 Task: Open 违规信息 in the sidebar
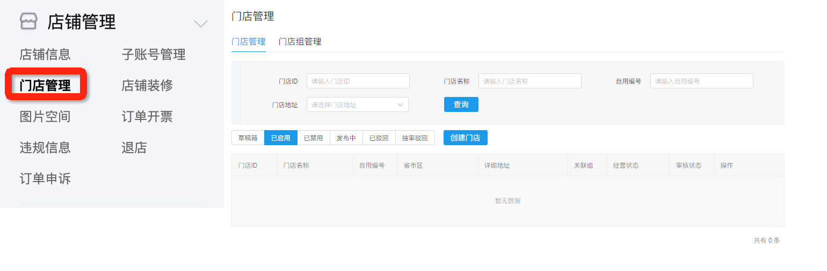click(x=45, y=147)
